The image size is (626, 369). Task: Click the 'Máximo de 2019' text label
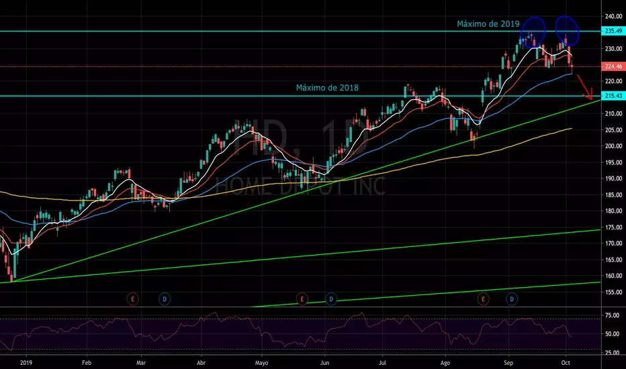tap(488, 24)
